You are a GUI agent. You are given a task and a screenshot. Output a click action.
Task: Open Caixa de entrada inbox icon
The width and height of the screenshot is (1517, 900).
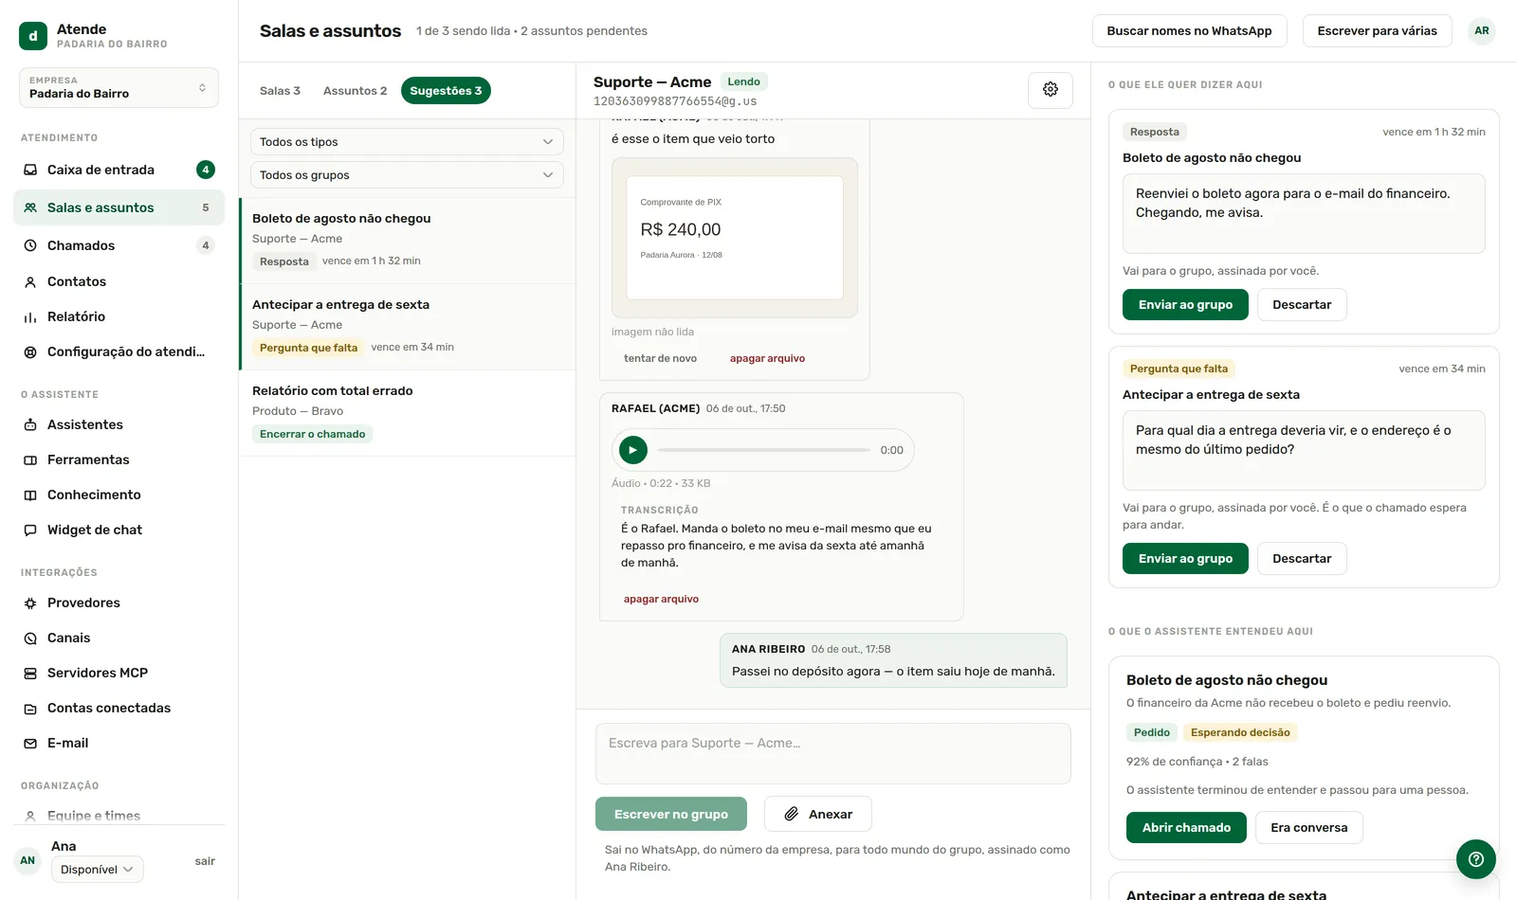pos(30,170)
